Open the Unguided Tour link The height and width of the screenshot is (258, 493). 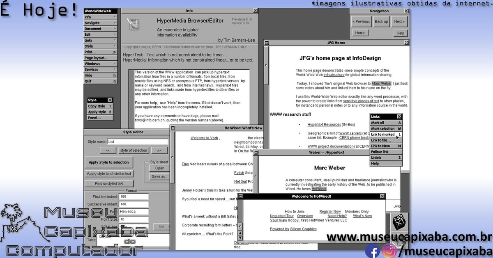pos(282,216)
